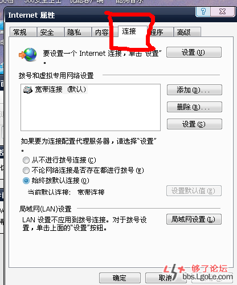Switch to the 常规 tab
Image resolution: width=237 pixels, height=285 pixels.
coord(23,32)
